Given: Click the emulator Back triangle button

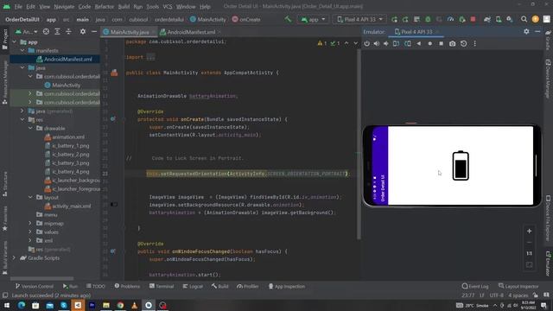Looking at the screenshot, I should 418,44.
